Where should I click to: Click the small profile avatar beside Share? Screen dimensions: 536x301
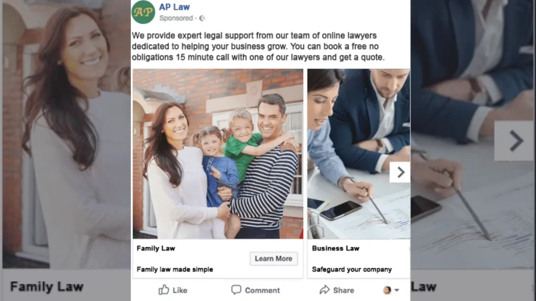point(387,290)
